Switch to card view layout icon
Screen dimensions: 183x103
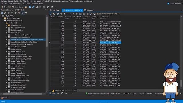(x=84, y=14)
